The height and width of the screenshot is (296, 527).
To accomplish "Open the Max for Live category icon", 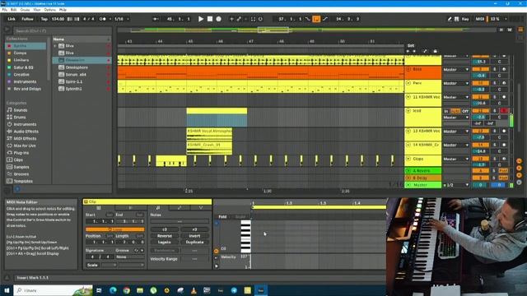I will [x=9, y=146].
